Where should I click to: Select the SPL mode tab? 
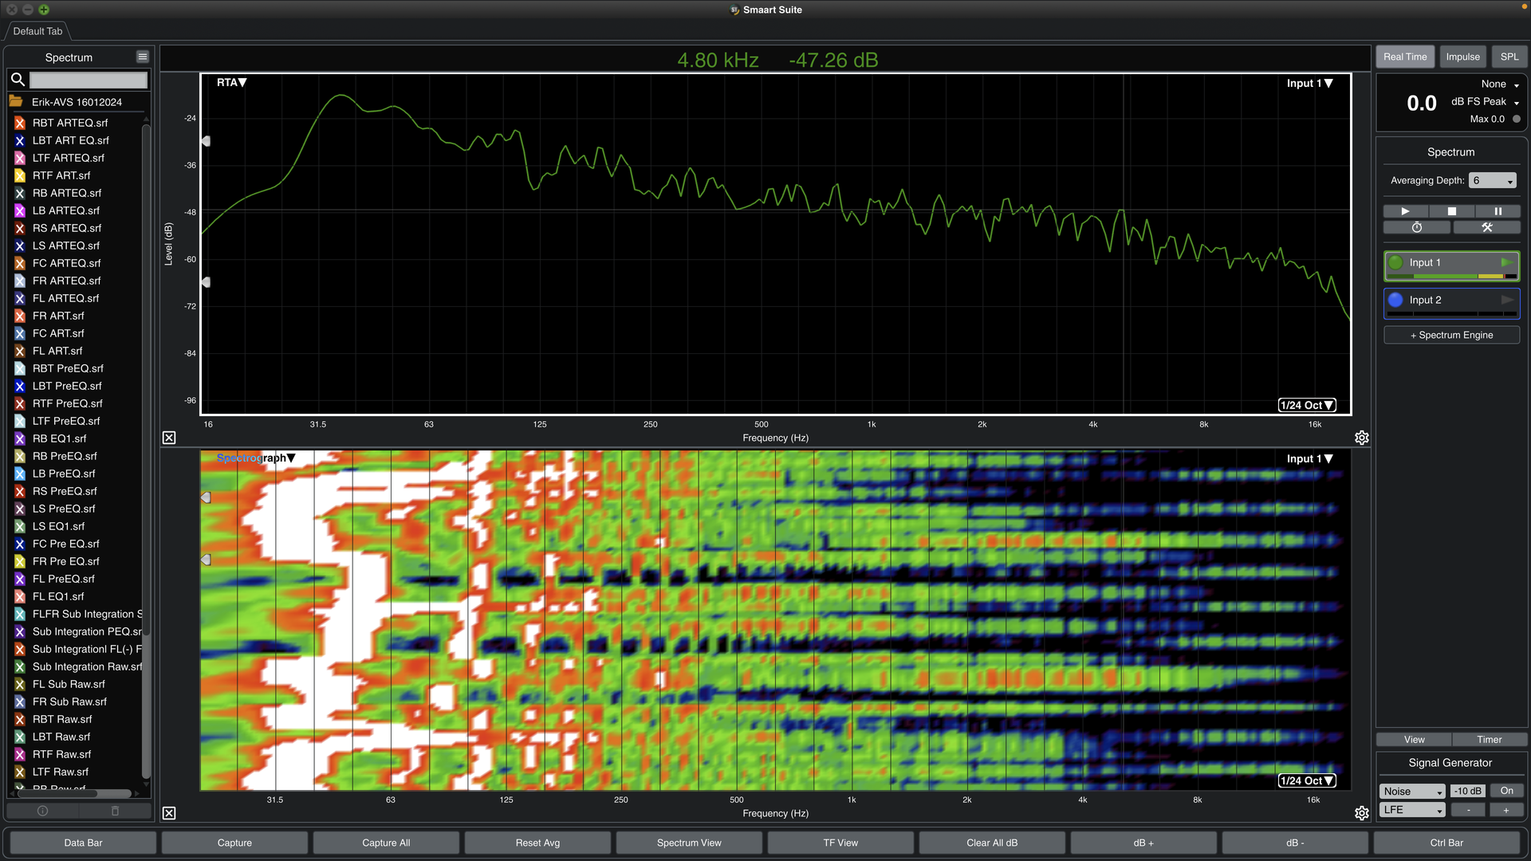click(x=1509, y=57)
